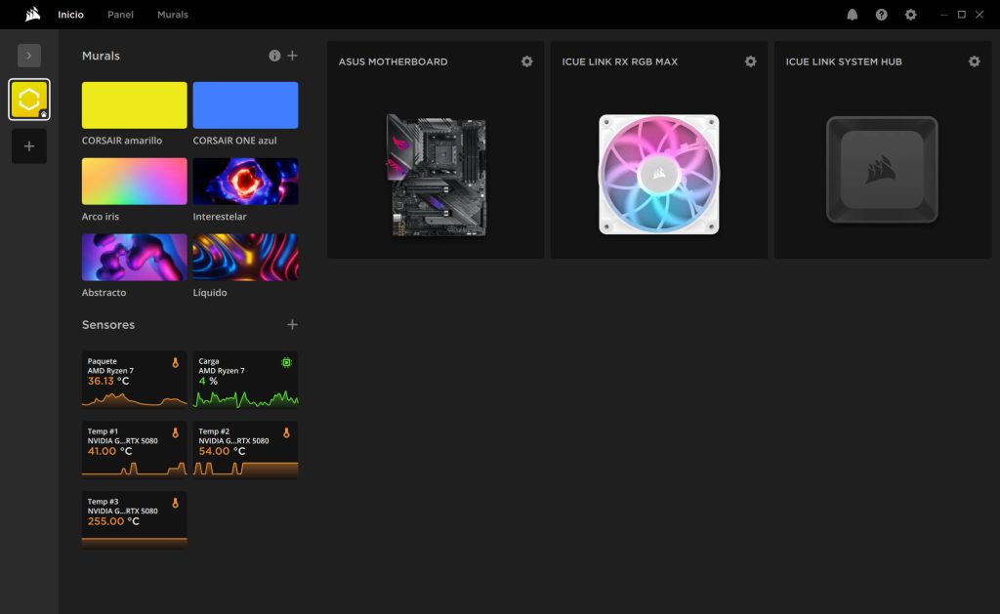Open the ASUS motherboard device image
The width and height of the screenshot is (1000, 614).
[x=437, y=176]
